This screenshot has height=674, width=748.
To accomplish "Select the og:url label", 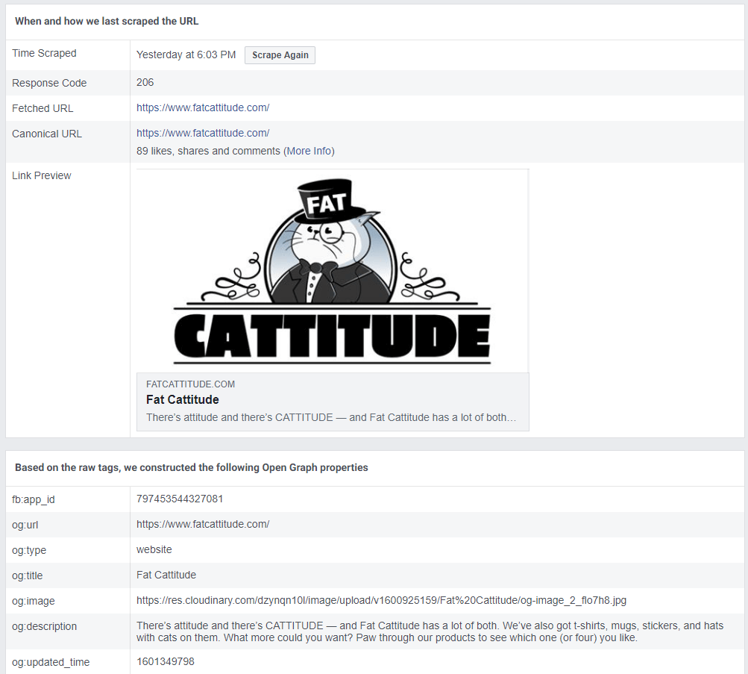I will pos(25,525).
